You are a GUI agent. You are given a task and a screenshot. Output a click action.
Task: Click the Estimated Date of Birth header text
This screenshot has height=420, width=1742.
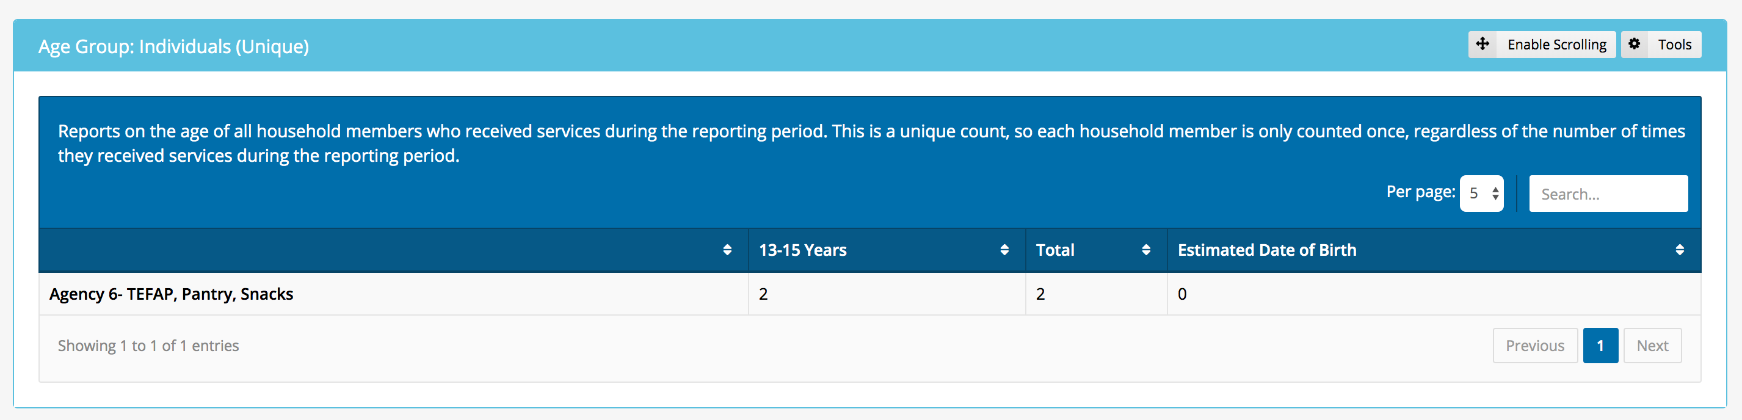1266,250
